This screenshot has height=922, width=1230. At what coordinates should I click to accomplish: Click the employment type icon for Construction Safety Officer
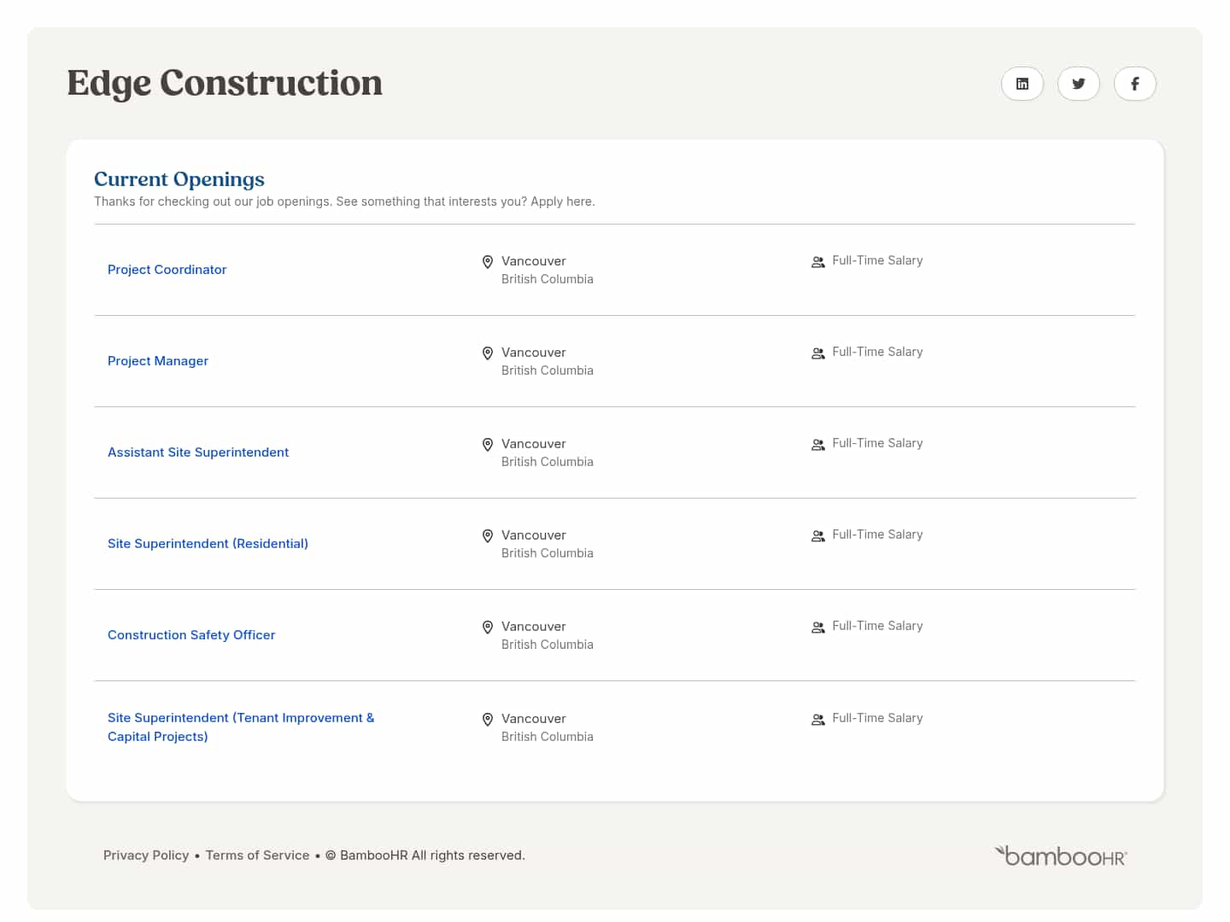click(x=817, y=627)
